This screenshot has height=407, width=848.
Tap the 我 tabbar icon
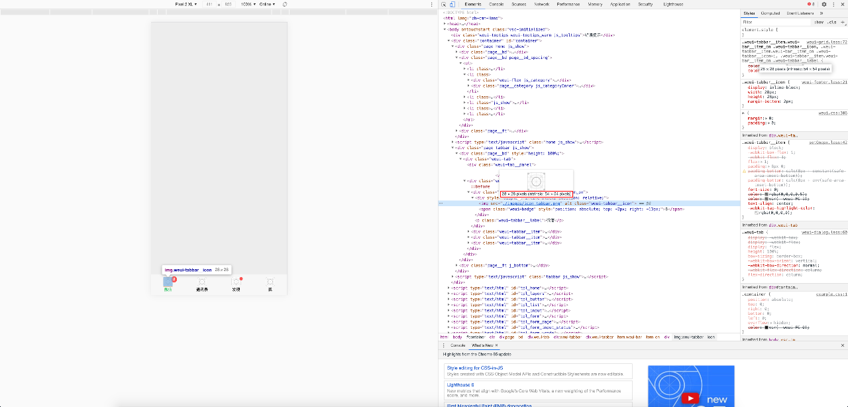tap(270, 282)
